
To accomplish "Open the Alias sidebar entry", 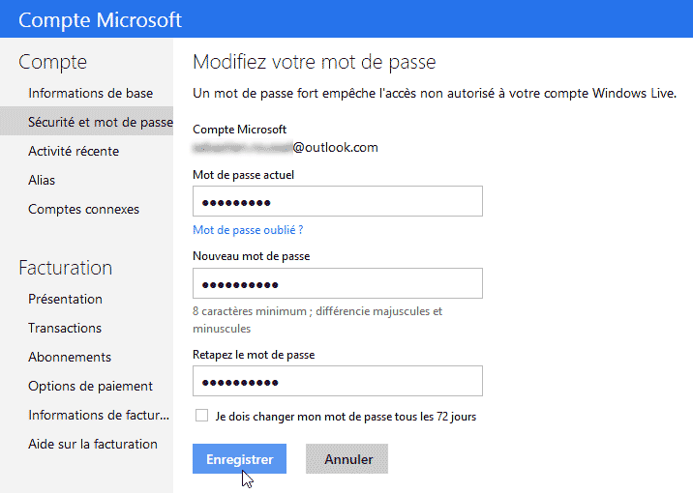I will tap(42, 180).
